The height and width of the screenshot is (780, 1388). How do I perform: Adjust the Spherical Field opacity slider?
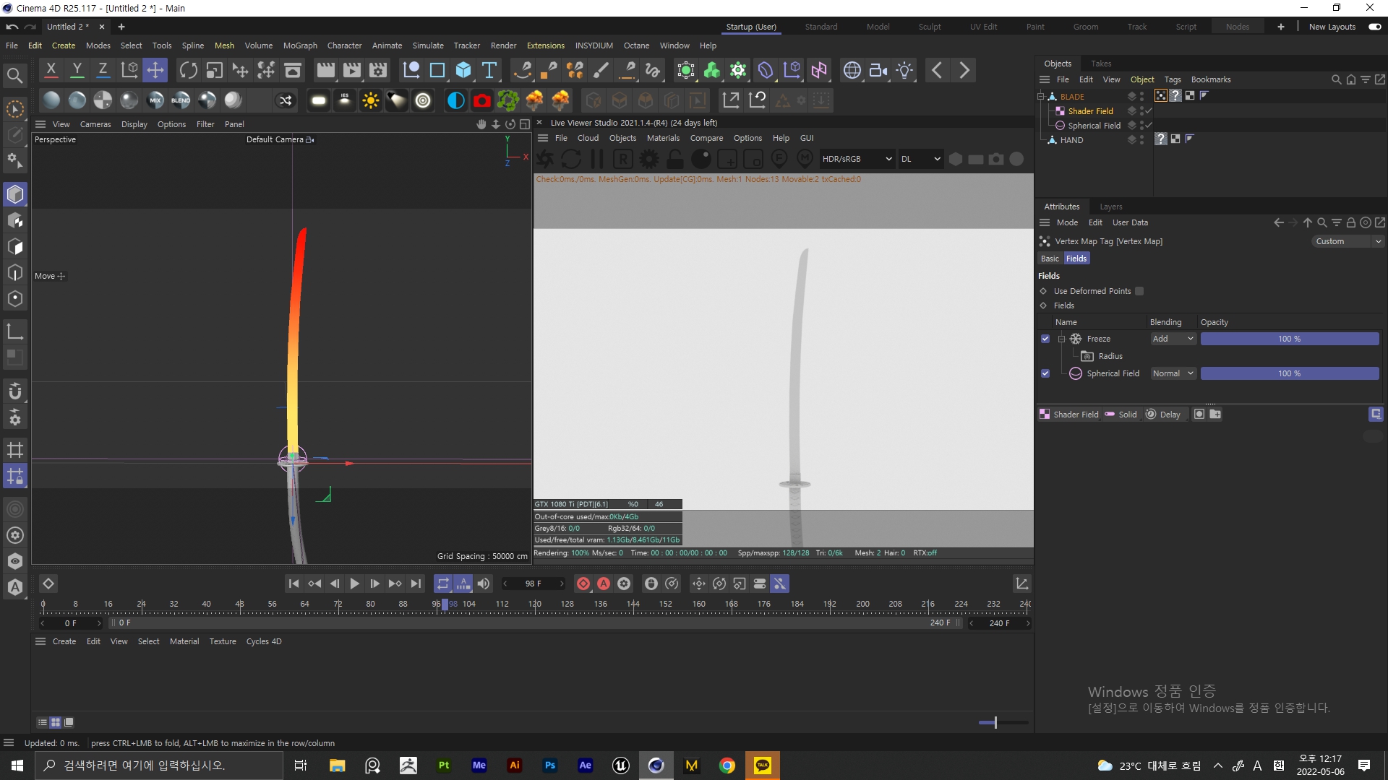1289,373
